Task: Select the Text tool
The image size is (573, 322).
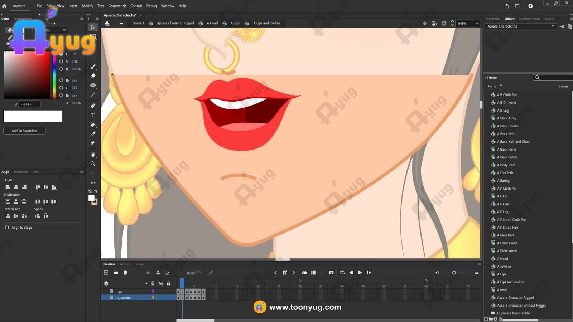Action: coord(93,115)
